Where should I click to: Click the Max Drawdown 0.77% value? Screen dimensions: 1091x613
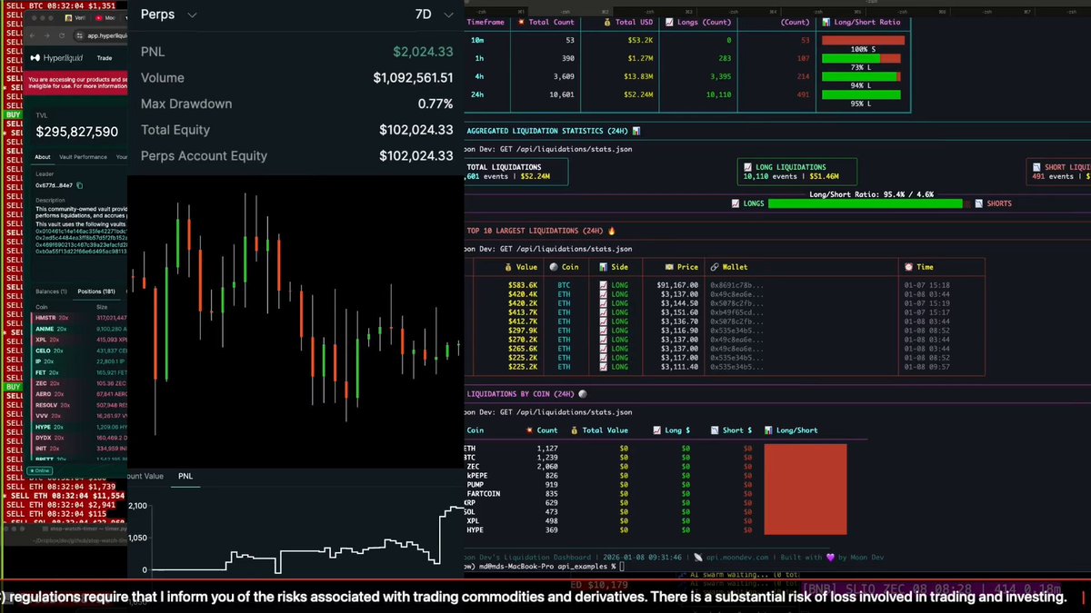click(x=435, y=104)
